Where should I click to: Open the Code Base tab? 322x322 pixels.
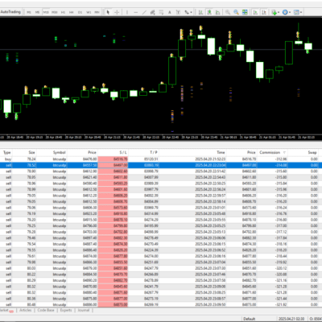point(46,310)
